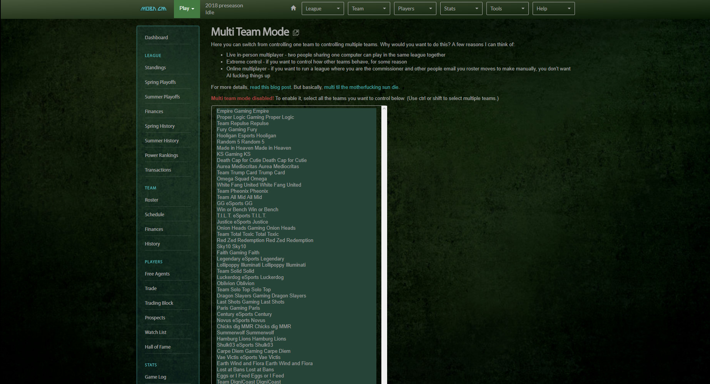Open the Team dropdown
The width and height of the screenshot is (710, 384).
point(368,8)
